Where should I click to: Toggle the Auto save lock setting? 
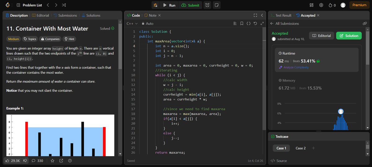147,24
